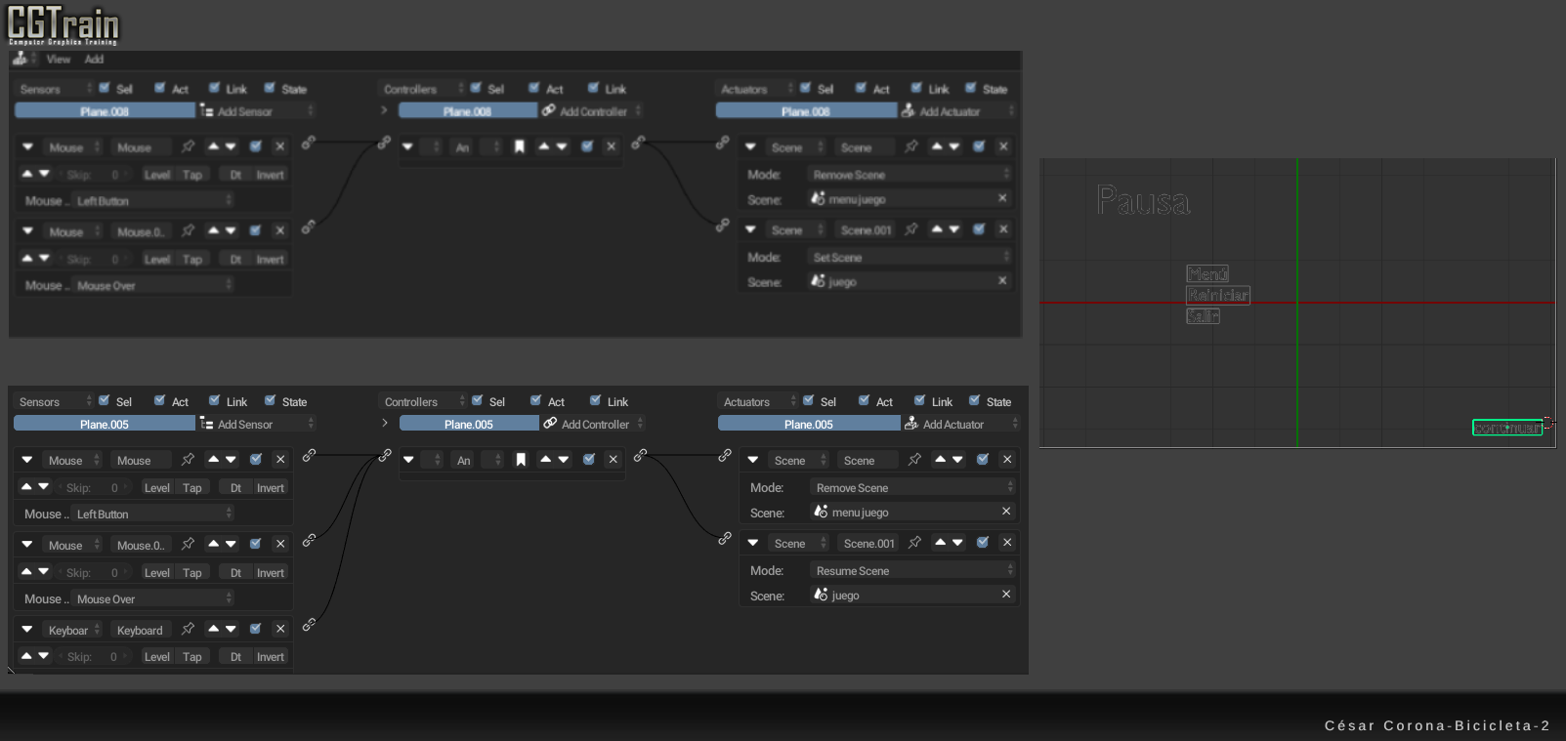Click Plane.008 object button under Sensors
The image size is (1566, 741).
coord(105,111)
